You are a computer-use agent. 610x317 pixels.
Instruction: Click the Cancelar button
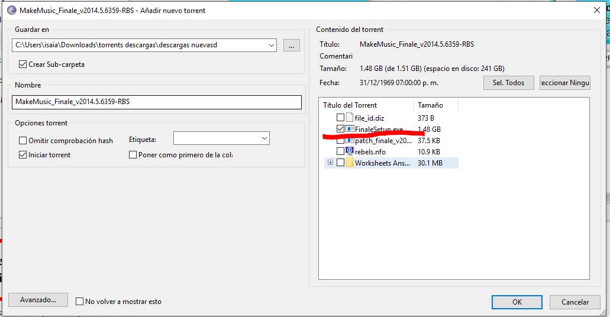tap(575, 302)
